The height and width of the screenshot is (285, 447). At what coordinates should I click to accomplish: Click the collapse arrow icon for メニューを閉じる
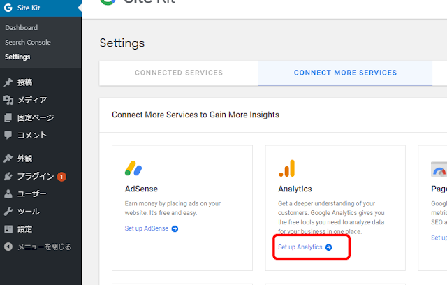pos(8,247)
